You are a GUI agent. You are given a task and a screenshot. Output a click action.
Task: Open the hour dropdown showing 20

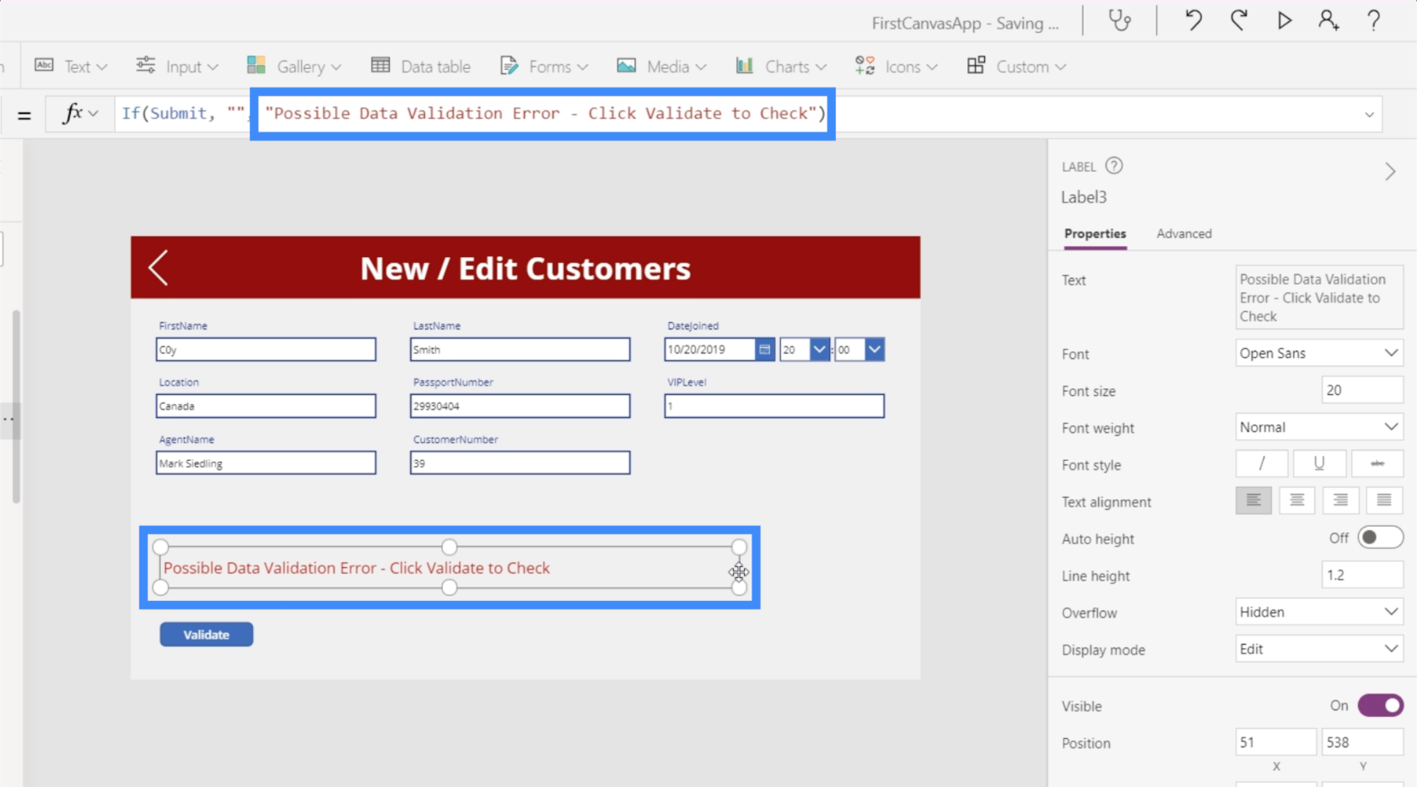pyautogui.click(x=820, y=350)
